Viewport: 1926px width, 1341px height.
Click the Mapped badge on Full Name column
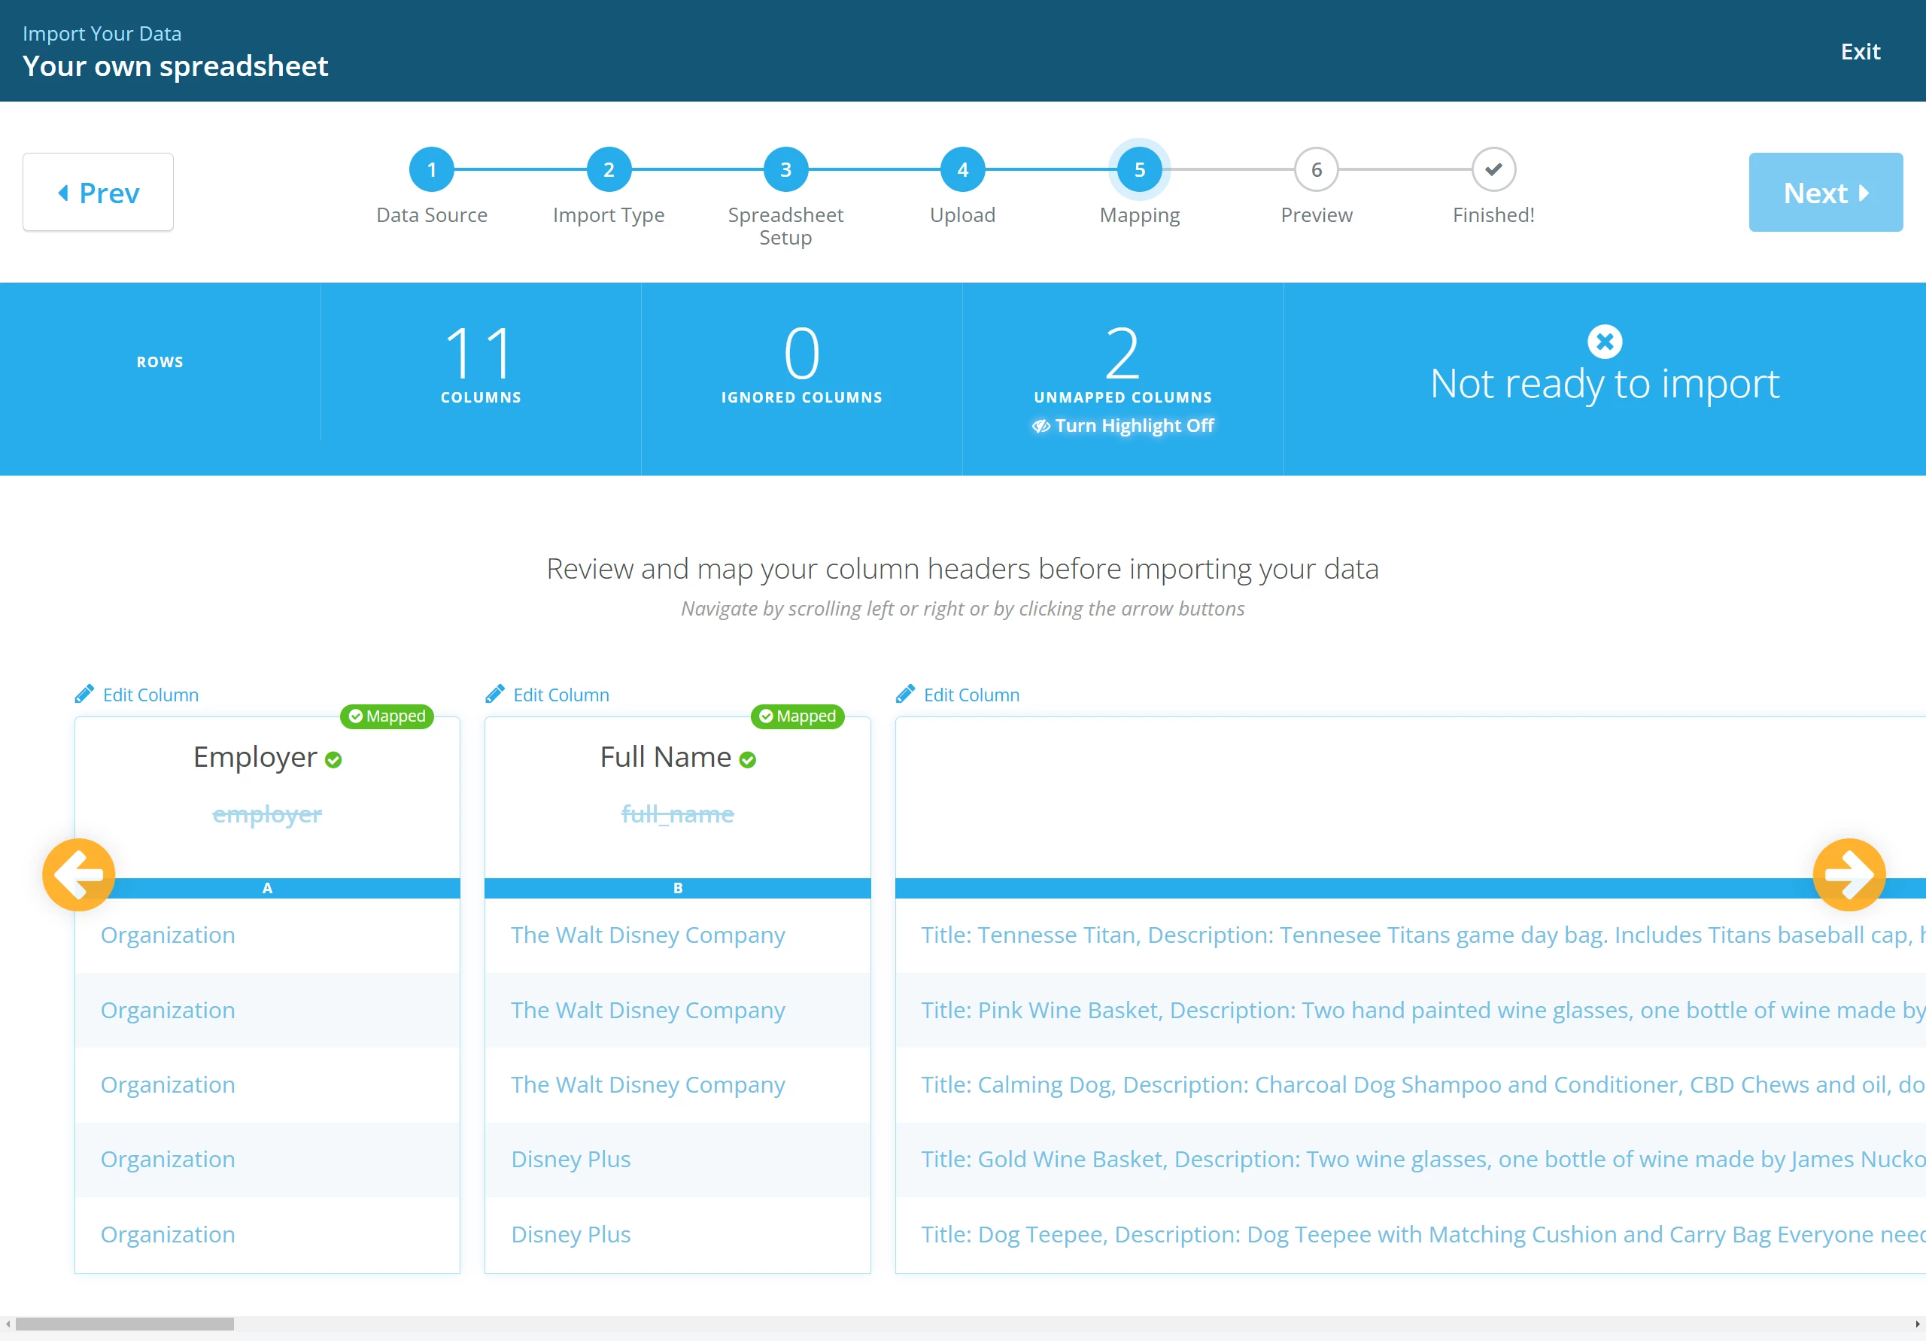797,716
